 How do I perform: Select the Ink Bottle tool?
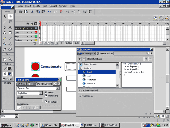tap(5, 44)
